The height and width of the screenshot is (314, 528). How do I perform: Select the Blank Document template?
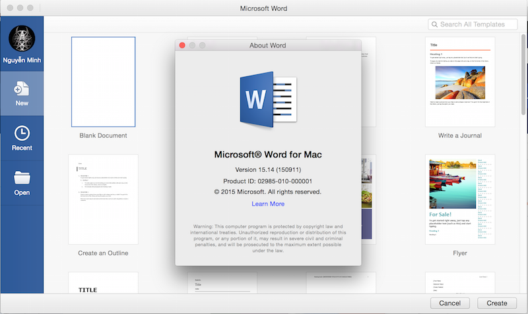click(103, 82)
